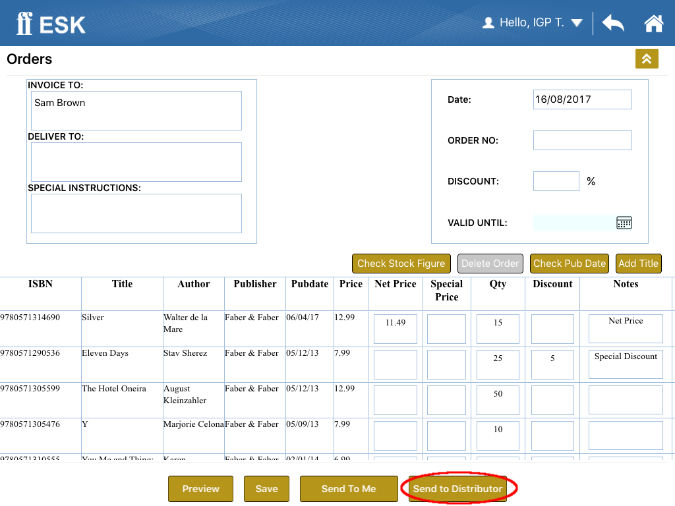Click the Qty column header

[498, 284]
